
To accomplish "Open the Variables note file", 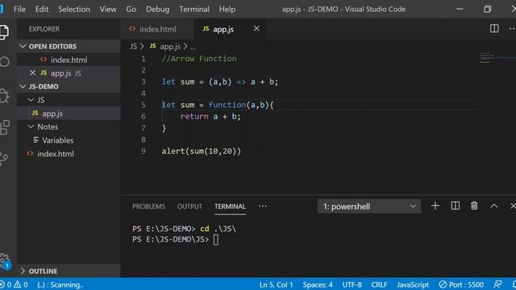I will [x=69, y=140].
